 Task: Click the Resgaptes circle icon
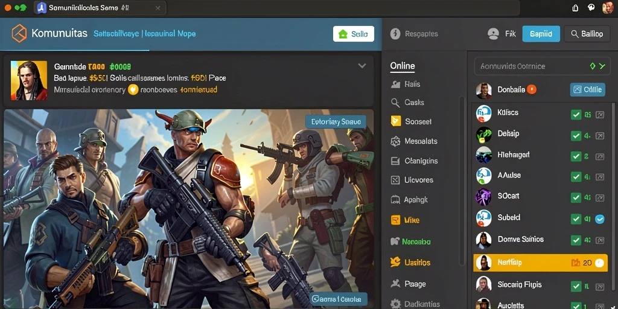395,34
